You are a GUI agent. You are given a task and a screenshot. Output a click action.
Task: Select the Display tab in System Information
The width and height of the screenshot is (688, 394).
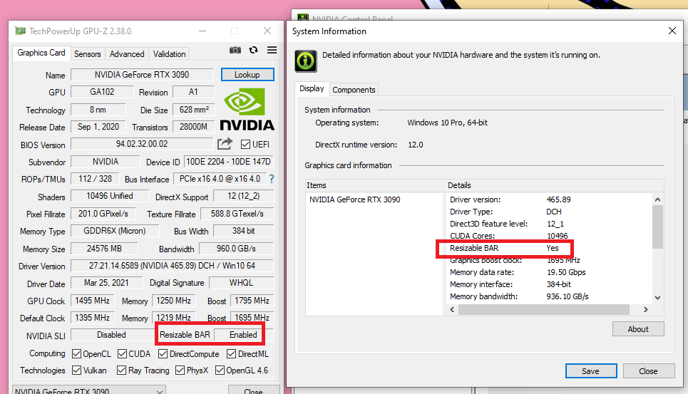click(312, 88)
